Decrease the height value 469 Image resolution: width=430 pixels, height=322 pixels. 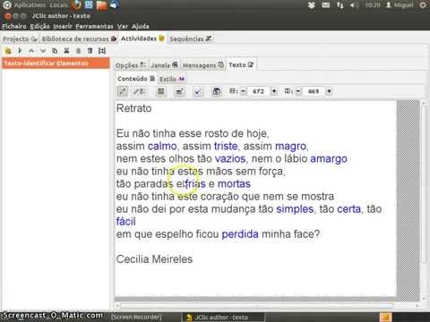297,91
